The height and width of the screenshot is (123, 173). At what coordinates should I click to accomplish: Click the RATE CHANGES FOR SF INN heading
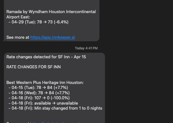[x=34, y=67]
